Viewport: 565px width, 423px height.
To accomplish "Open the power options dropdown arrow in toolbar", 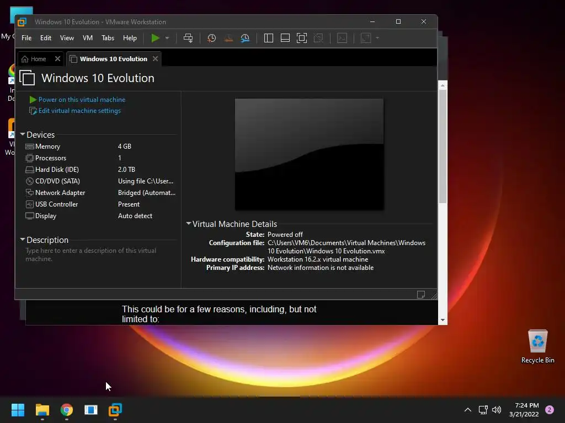I will [x=167, y=38].
